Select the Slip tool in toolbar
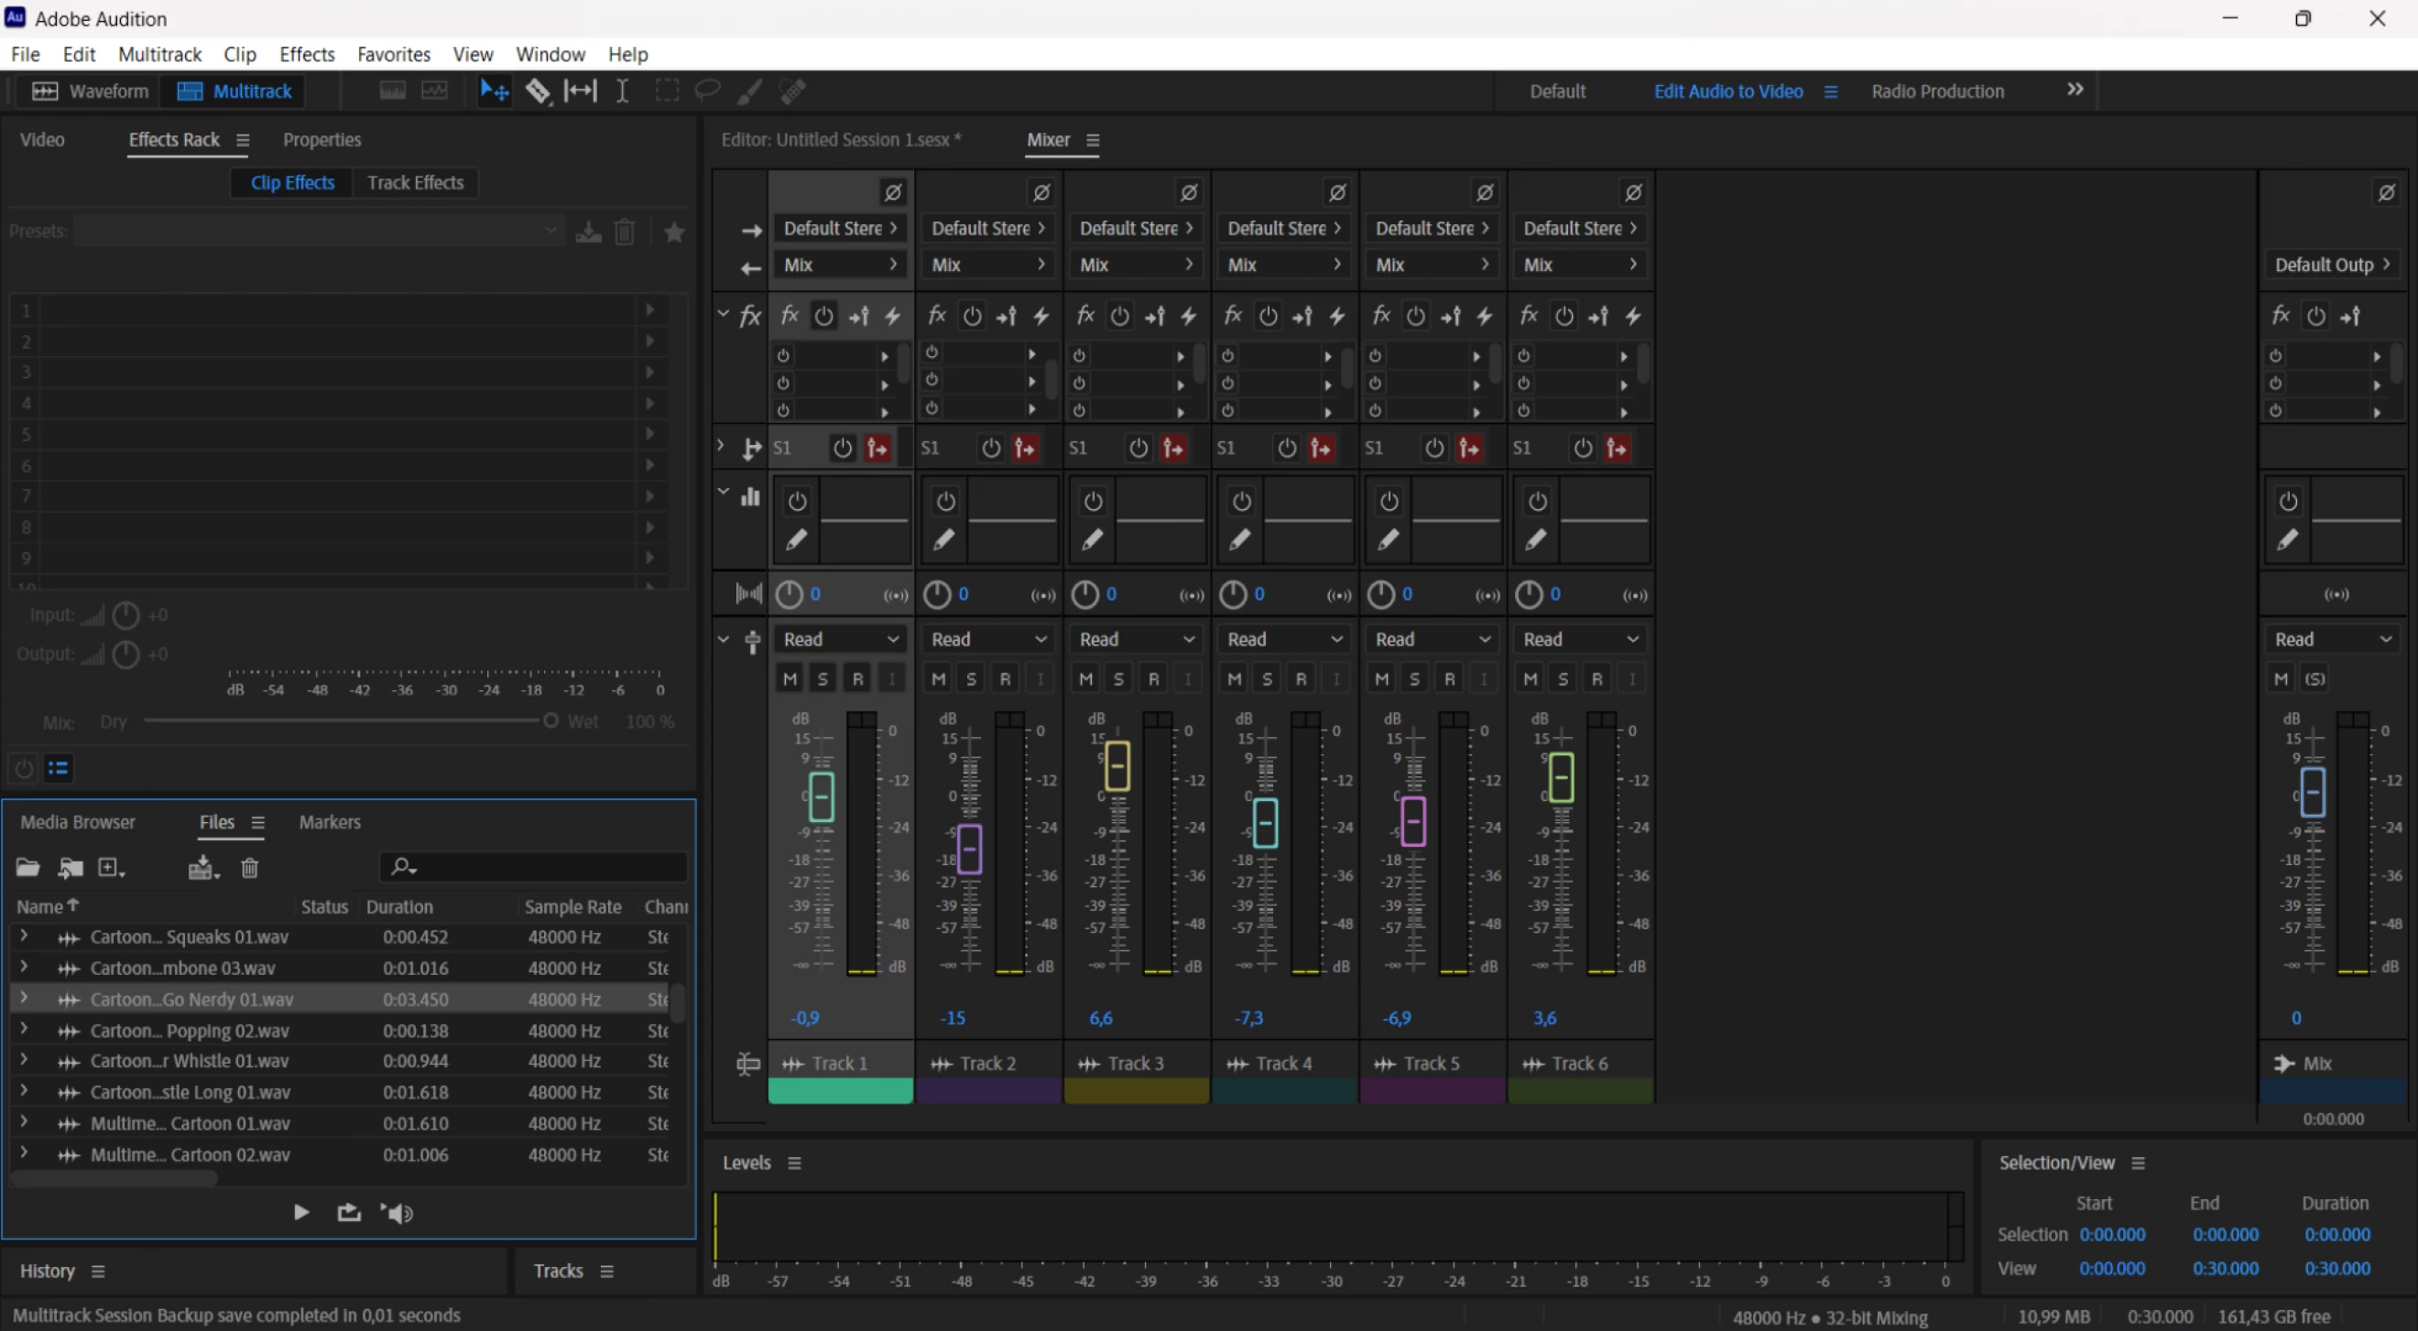Image resolution: width=2418 pixels, height=1331 pixels. click(580, 91)
